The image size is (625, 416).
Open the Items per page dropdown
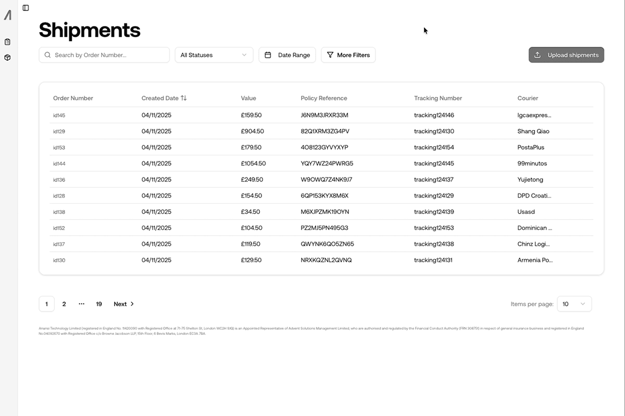pos(574,304)
